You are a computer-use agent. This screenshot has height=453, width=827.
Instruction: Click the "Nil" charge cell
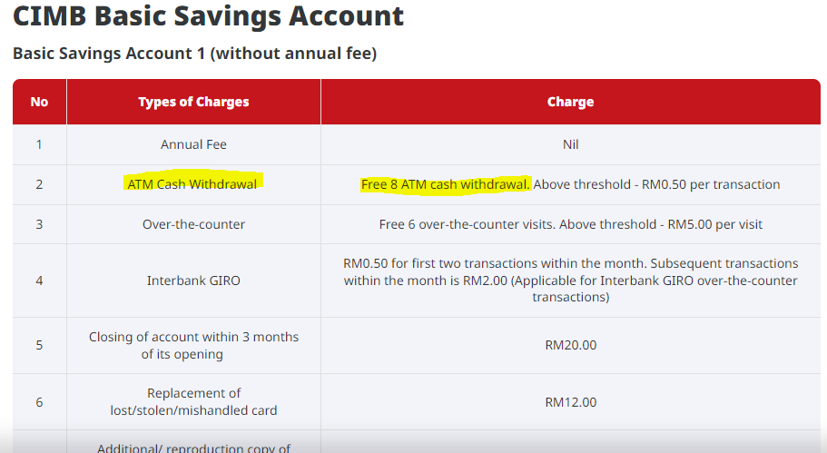570,144
